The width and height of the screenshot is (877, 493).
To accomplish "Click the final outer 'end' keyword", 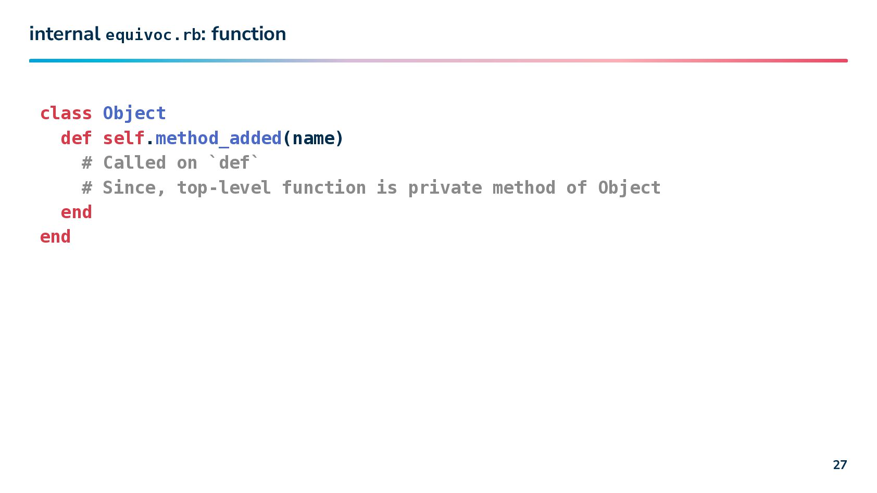I will click(x=55, y=236).
